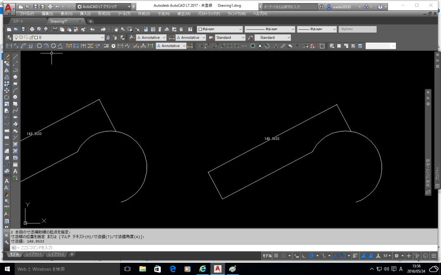Open the 表示(V) menu
Image resolution: width=441 pixels, height=275 pixels.
pyautogui.click(x=66, y=14)
